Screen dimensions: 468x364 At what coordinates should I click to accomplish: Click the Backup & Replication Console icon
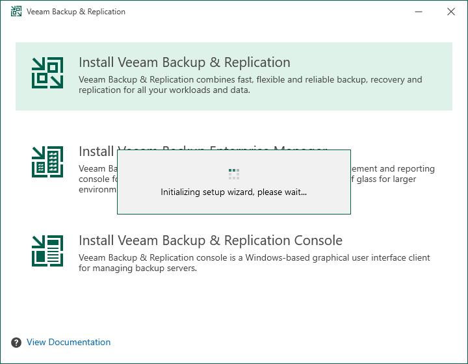pos(47,251)
